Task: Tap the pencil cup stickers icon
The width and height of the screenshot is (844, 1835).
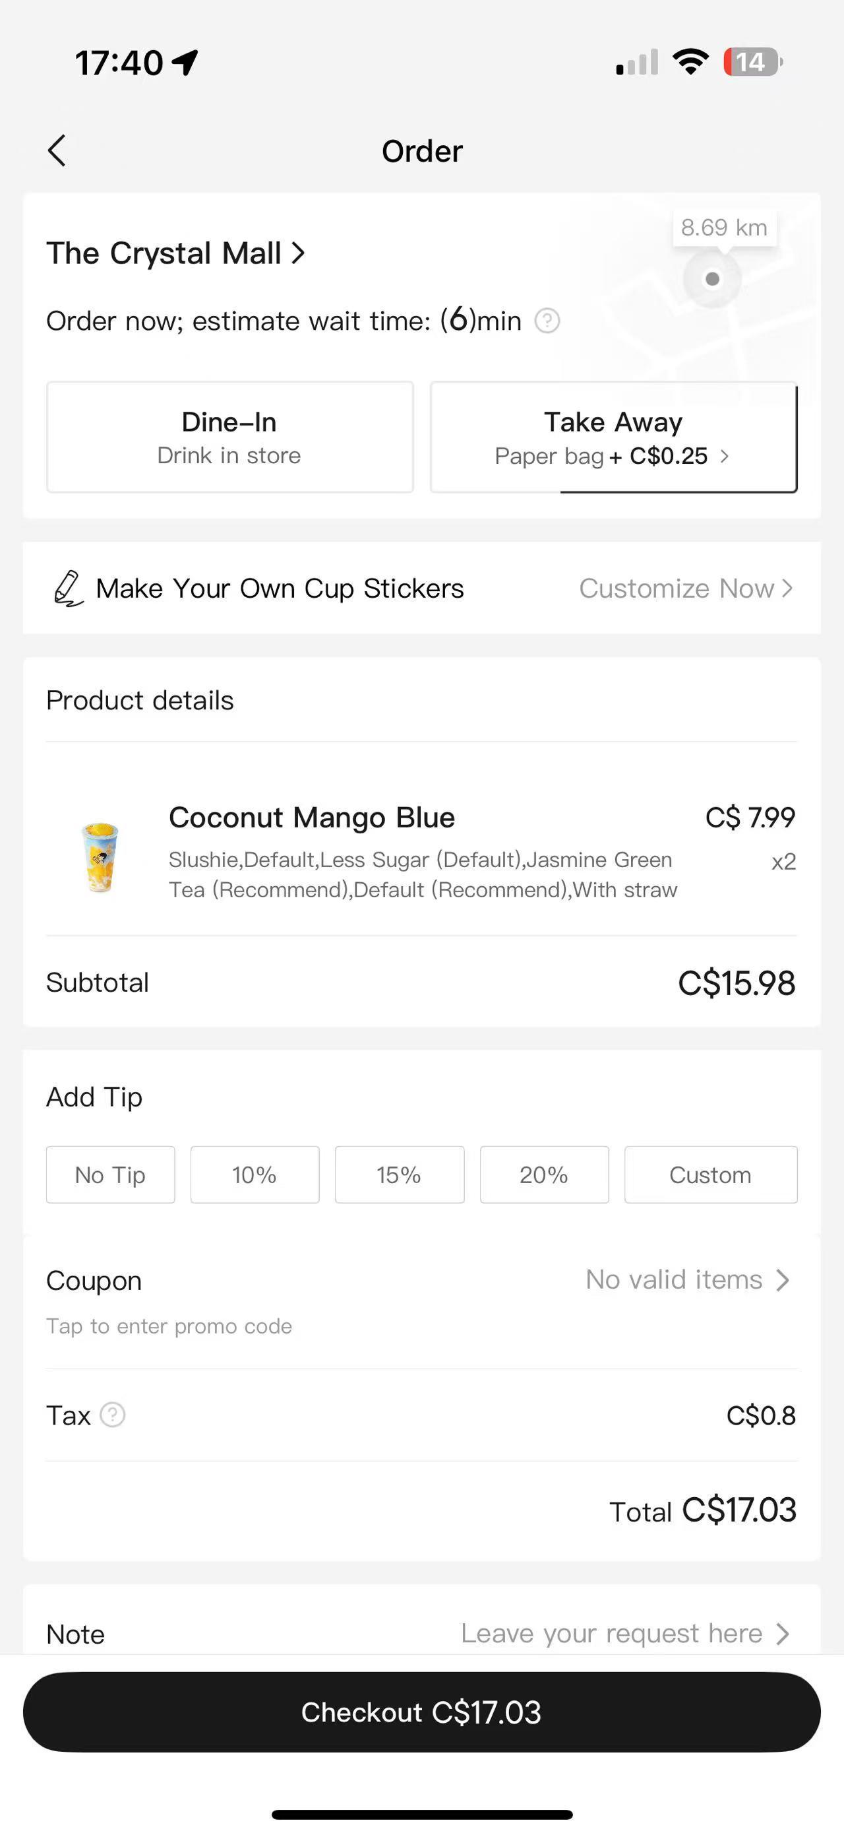Action: [x=69, y=589]
